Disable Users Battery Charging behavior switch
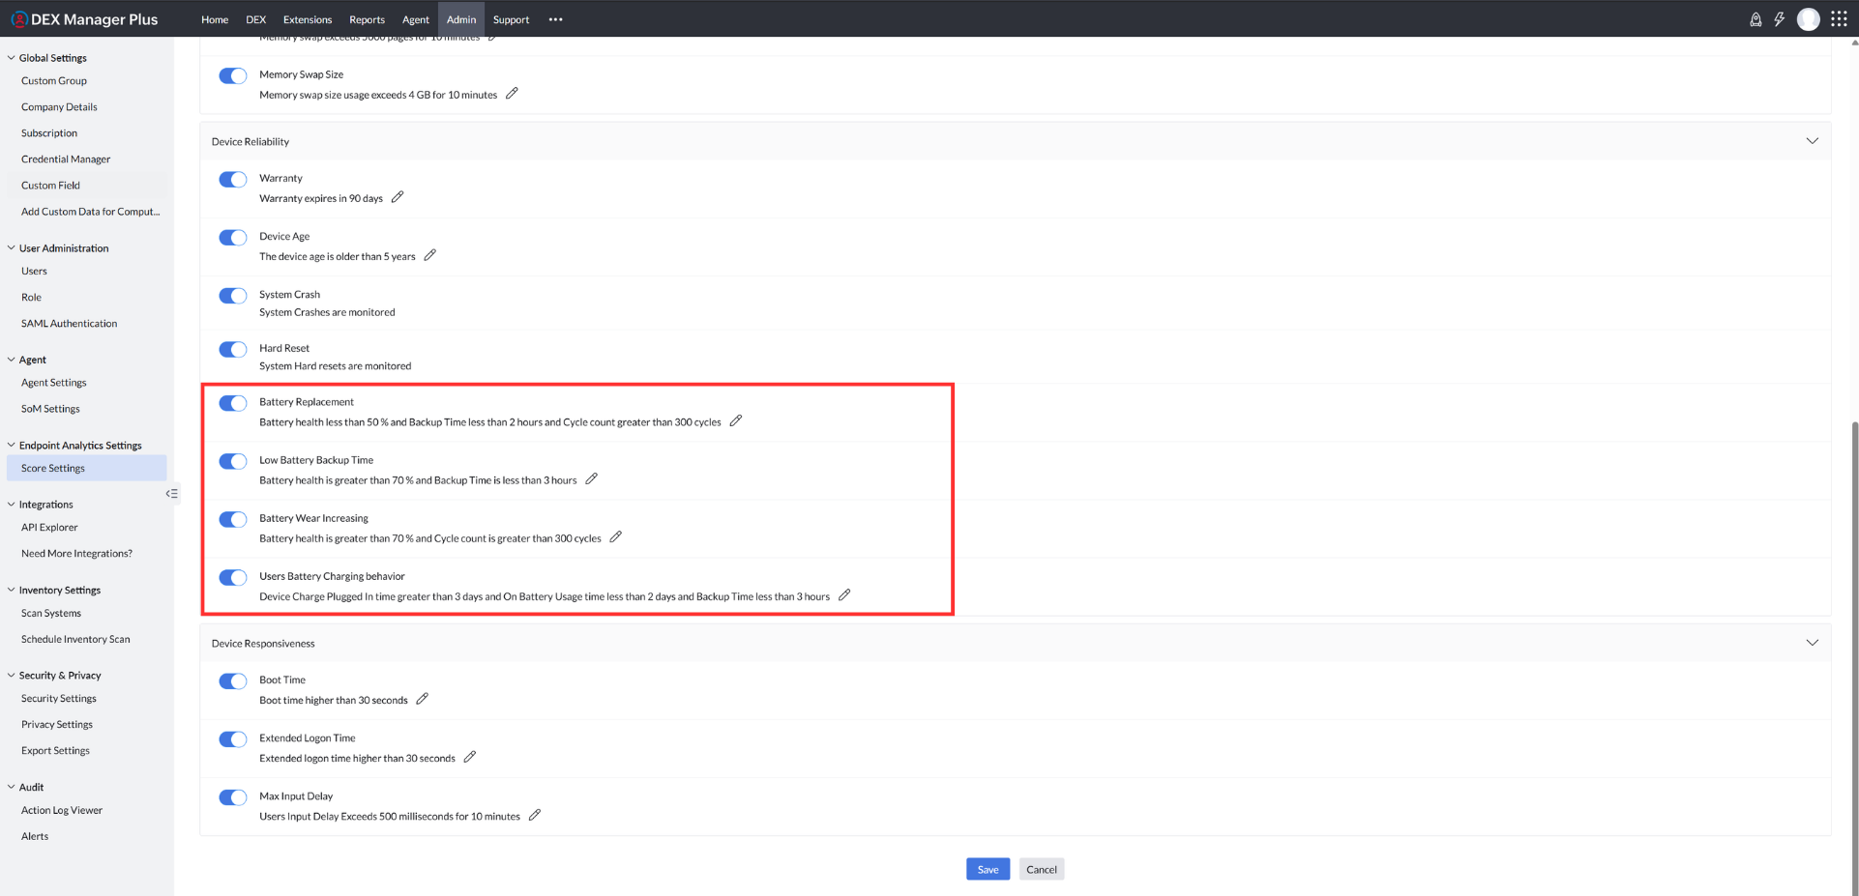Image resolution: width=1859 pixels, height=896 pixels. point(233,578)
